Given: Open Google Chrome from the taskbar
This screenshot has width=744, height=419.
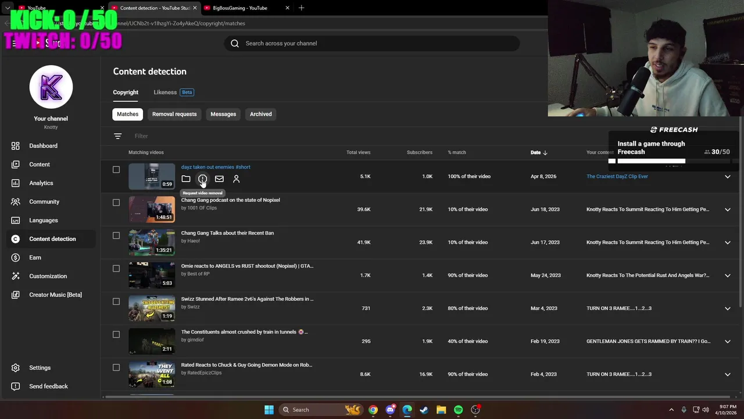Looking at the screenshot, I should point(373,410).
